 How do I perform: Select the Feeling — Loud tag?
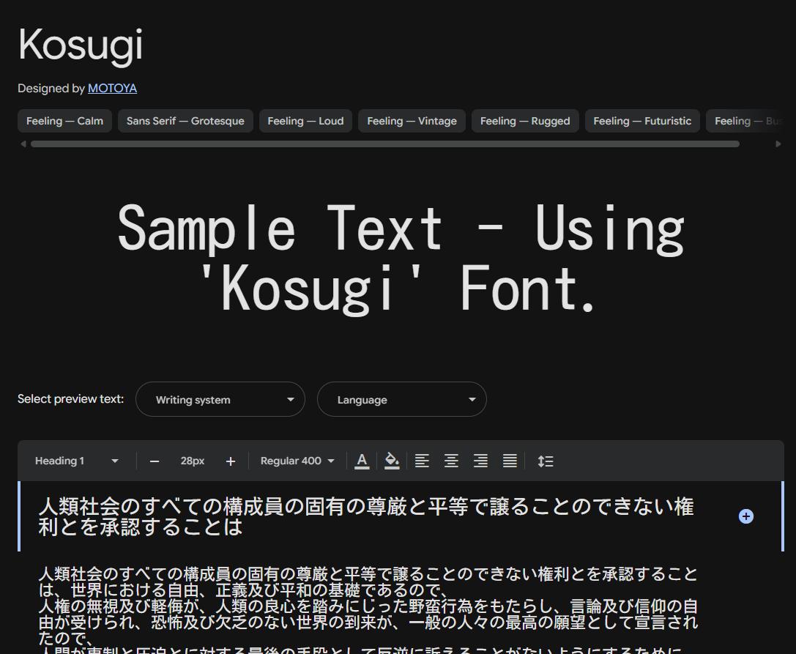pos(305,121)
